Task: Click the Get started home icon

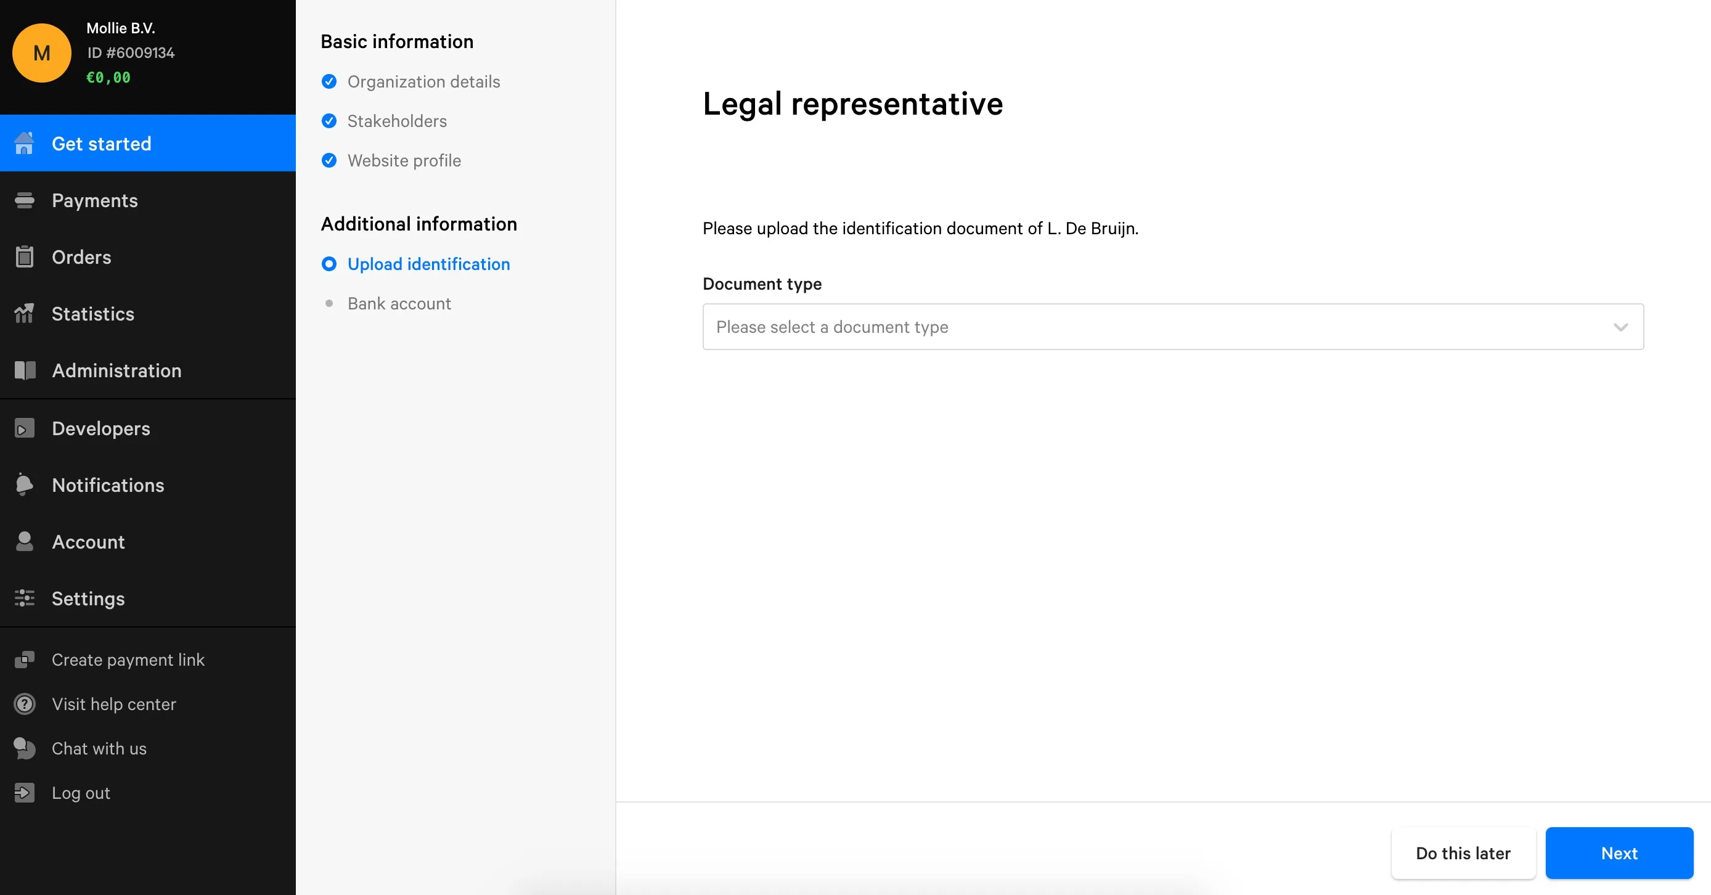Action: point(25,144)
